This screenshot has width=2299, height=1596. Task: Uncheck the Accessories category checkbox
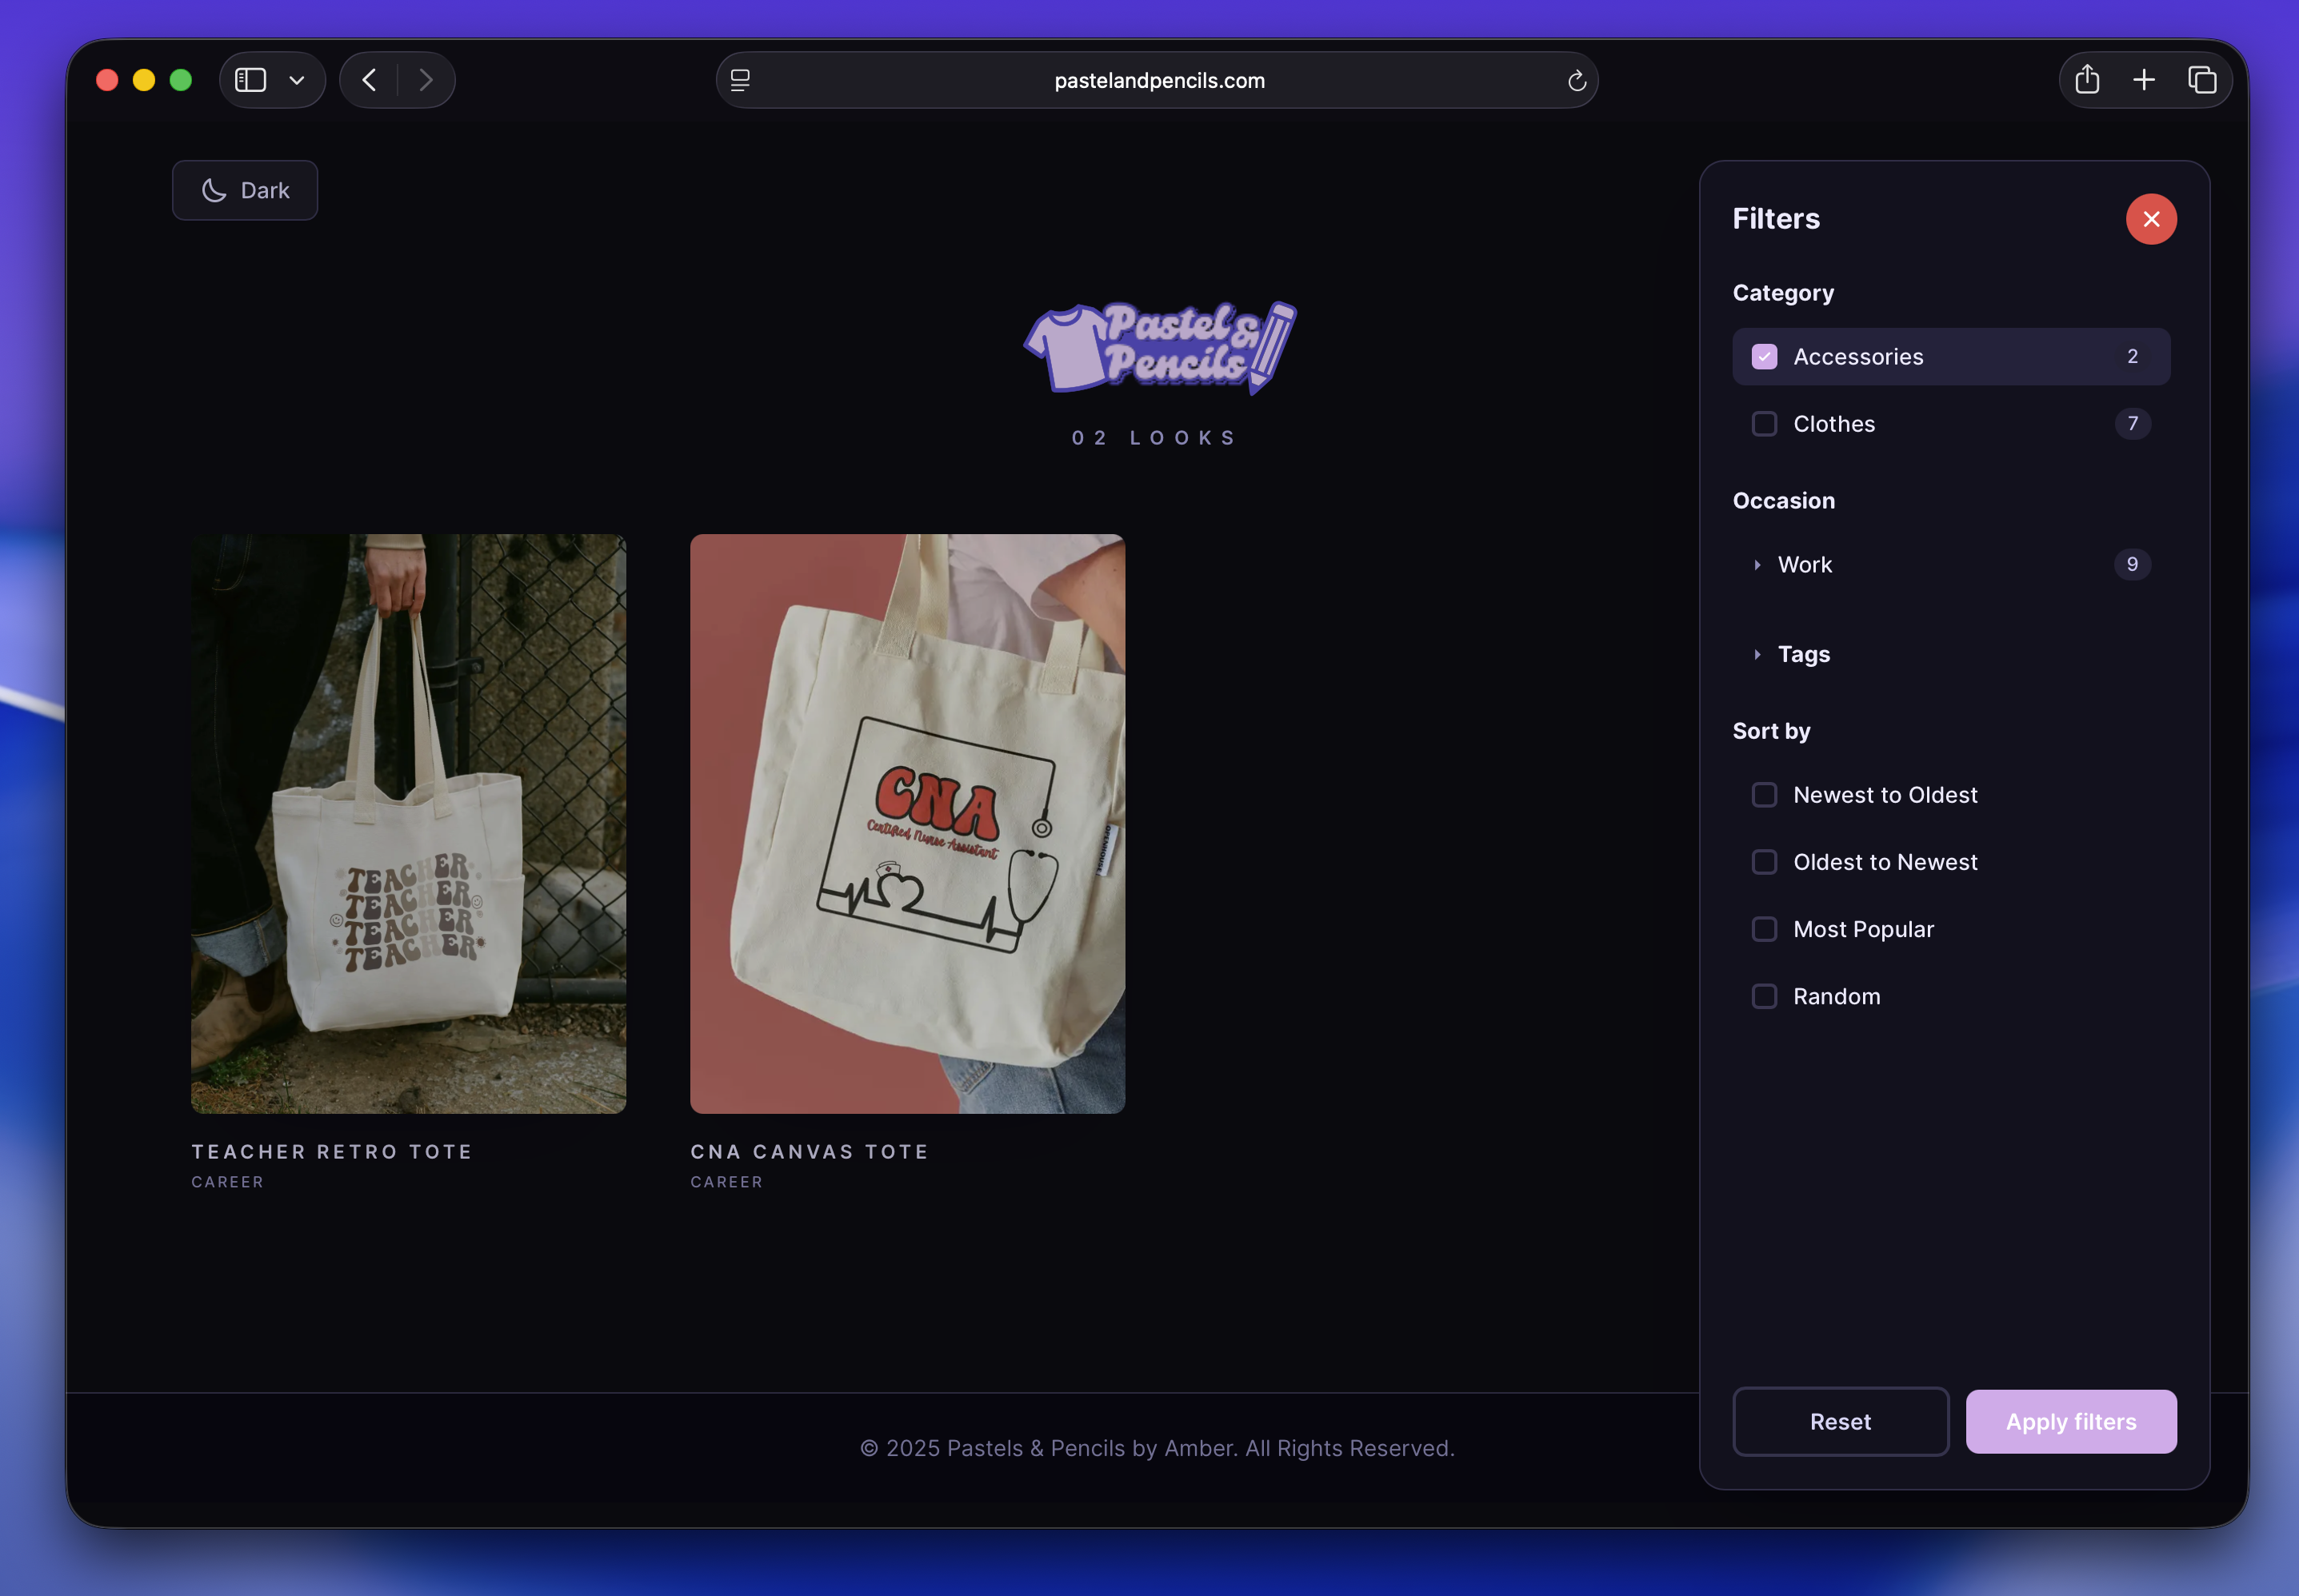click(1765, 357)
